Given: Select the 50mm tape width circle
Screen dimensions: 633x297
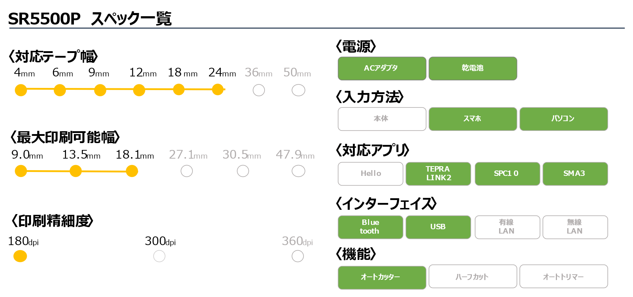Looking at the screenshot, I should tap(298, 90).
